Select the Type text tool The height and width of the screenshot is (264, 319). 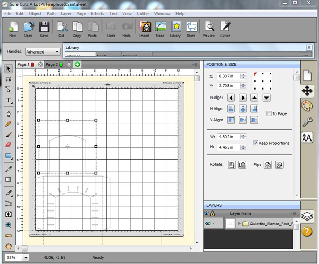(9, 100)
